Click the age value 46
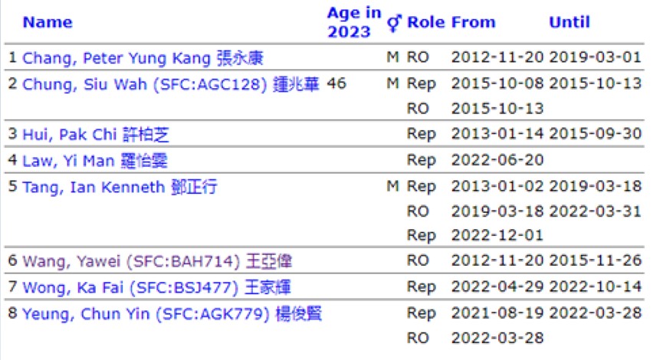 coord(336,83)
